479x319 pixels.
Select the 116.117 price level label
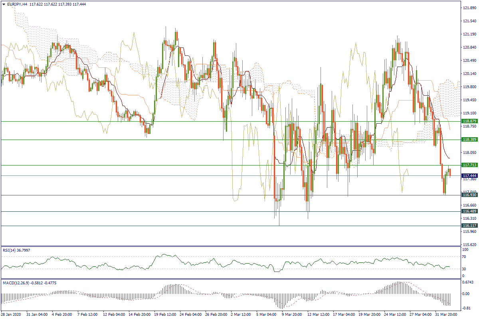coord(469,226)
